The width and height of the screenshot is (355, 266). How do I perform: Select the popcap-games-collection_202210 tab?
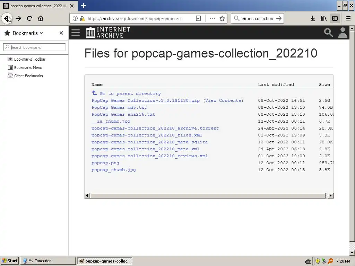[38, 6]
